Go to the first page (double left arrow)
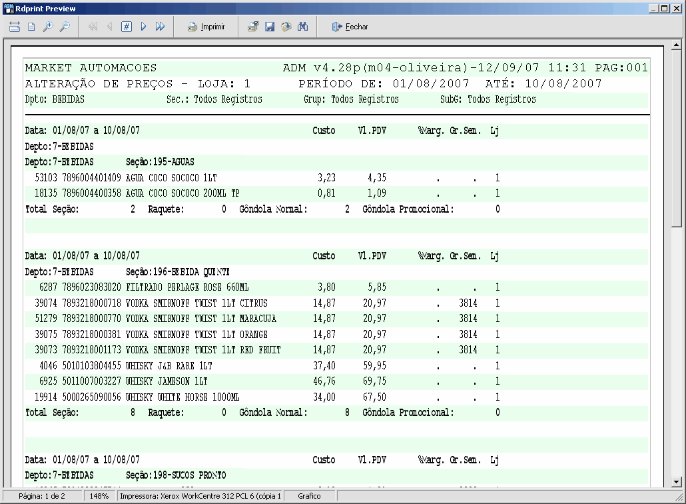Image resolution: width=686 pixels, height=504 pixels. [93, 27]
